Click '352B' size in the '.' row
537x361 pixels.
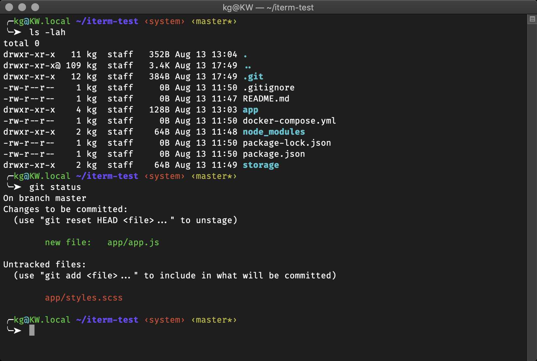pos(159,54)
